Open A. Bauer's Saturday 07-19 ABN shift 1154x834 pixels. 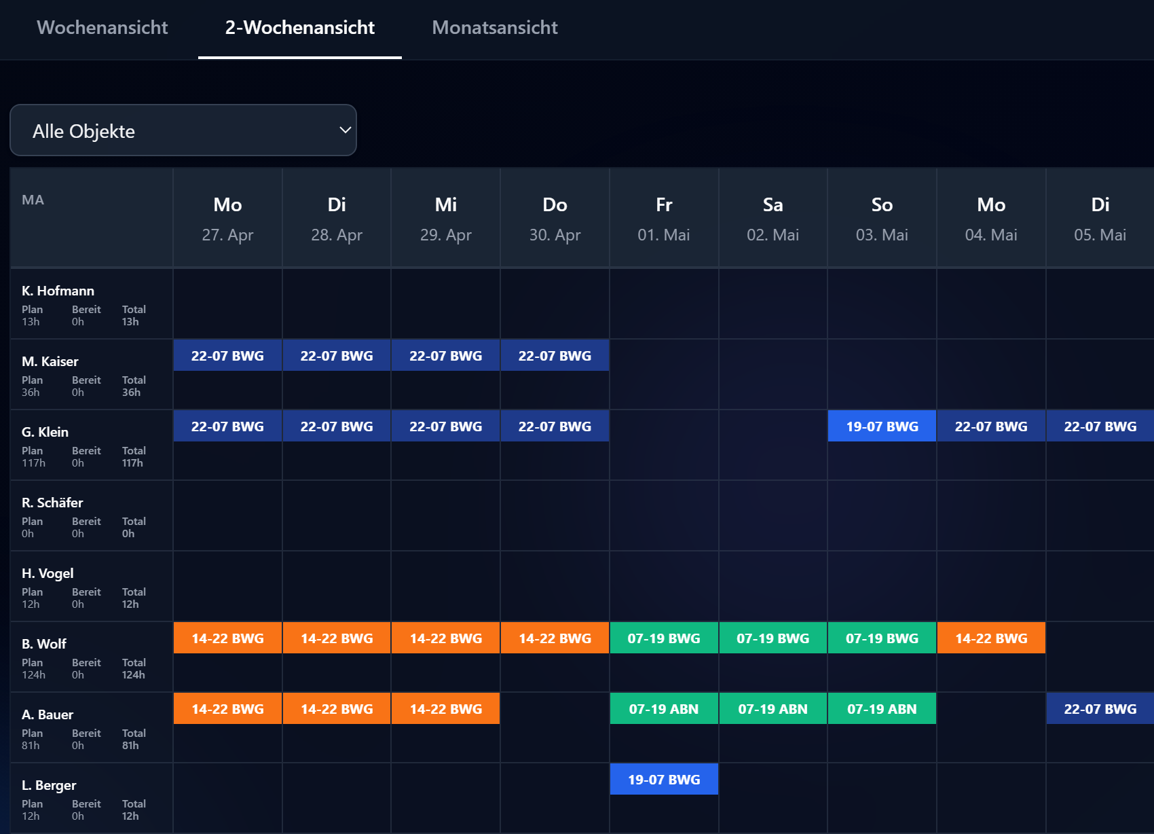pyautogui.click(x=773, y=708)
